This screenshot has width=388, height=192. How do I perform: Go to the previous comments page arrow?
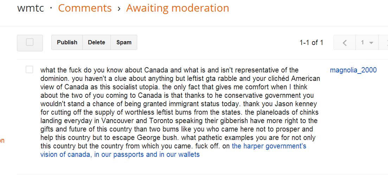coord(344,43)
